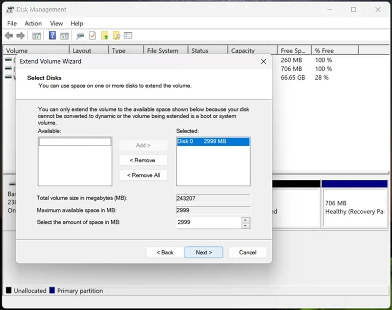Image resolution: width=392 pixels, height=310 pixels.
Task: Click the Show/Hide Action Pane icon
Action: 64,36
